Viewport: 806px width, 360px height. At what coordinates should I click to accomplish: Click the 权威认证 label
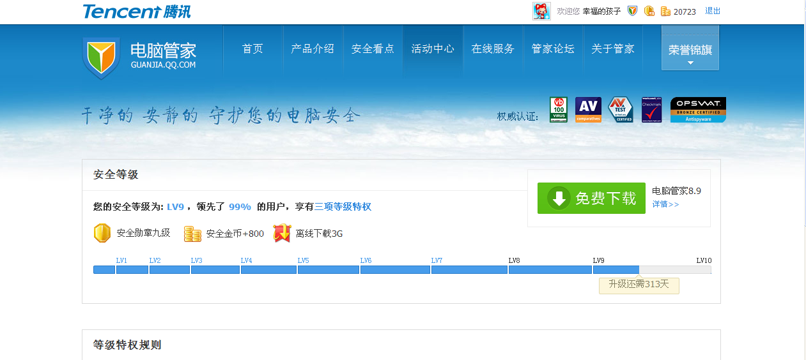[518, 117]
